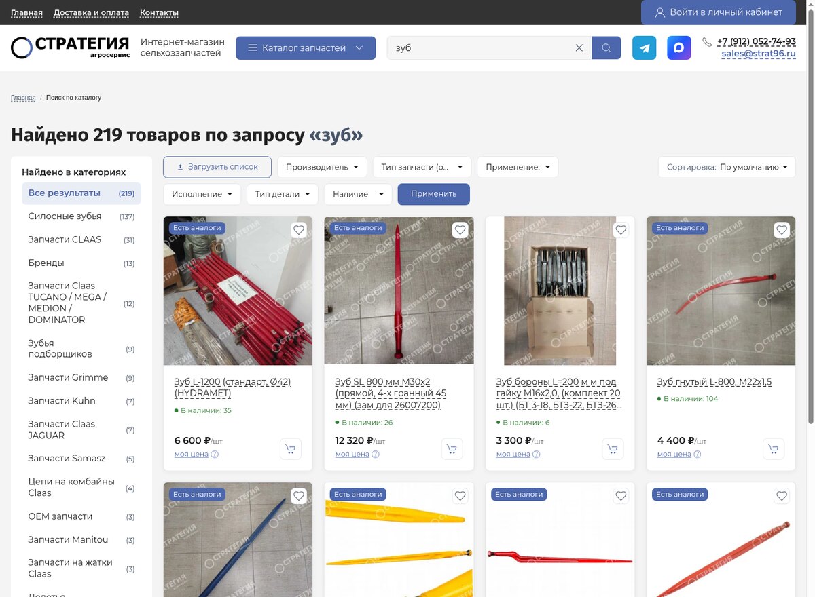
Task: Add Зуб SL 800 мм to cart
Action: (x=452, y=448)
